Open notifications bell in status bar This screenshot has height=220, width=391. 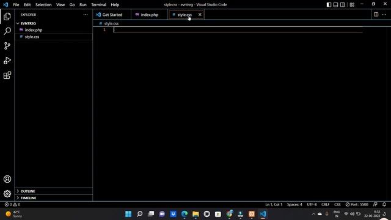(x=384, y=204)
